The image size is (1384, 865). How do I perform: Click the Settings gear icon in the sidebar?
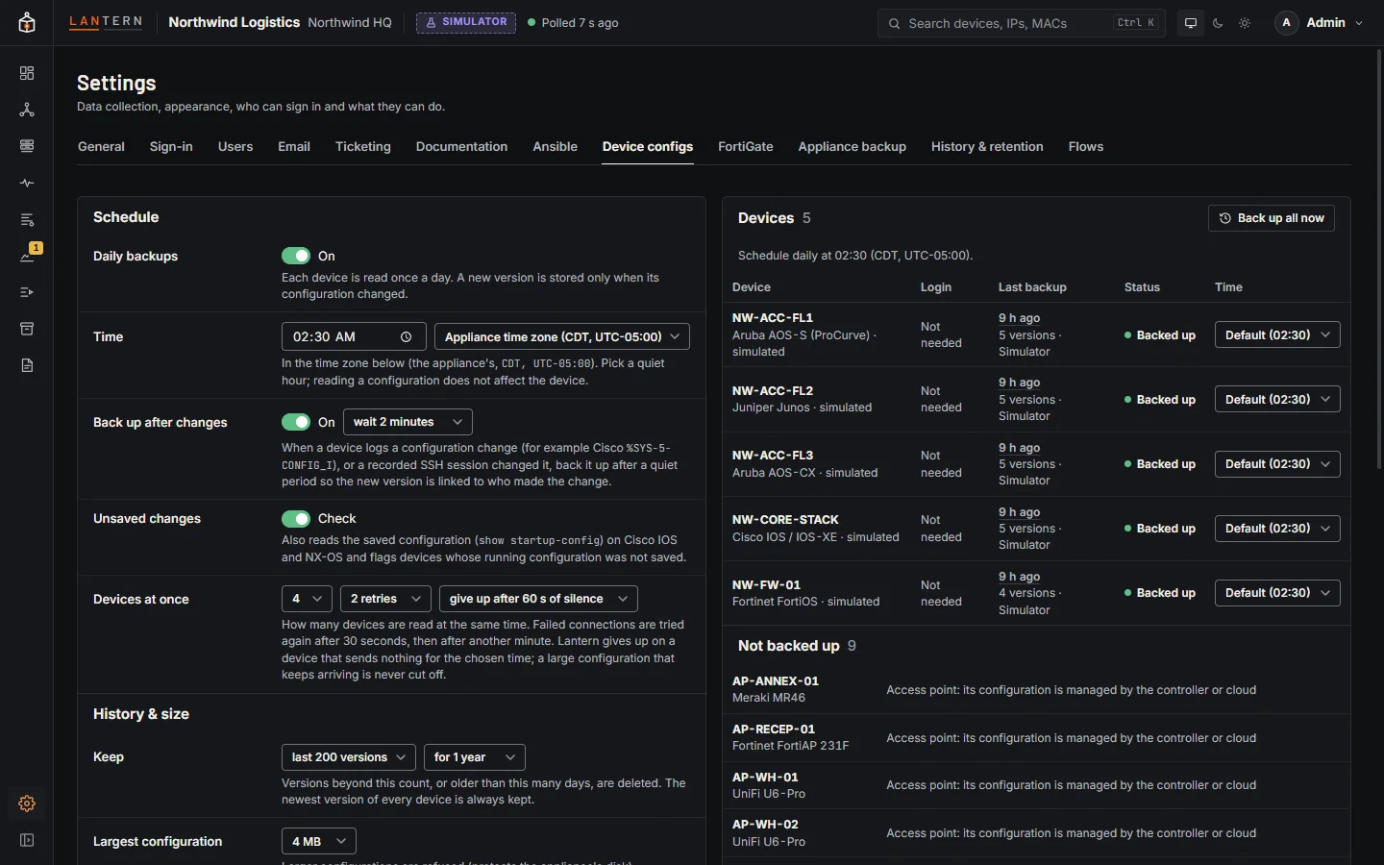[x=27, y=803]
